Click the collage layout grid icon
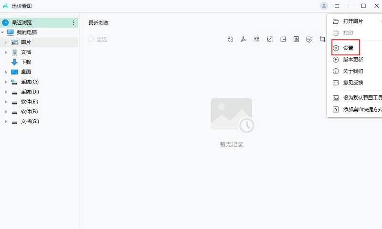The image size is (382, 229). pyautogui.click(x=283, y=39)
